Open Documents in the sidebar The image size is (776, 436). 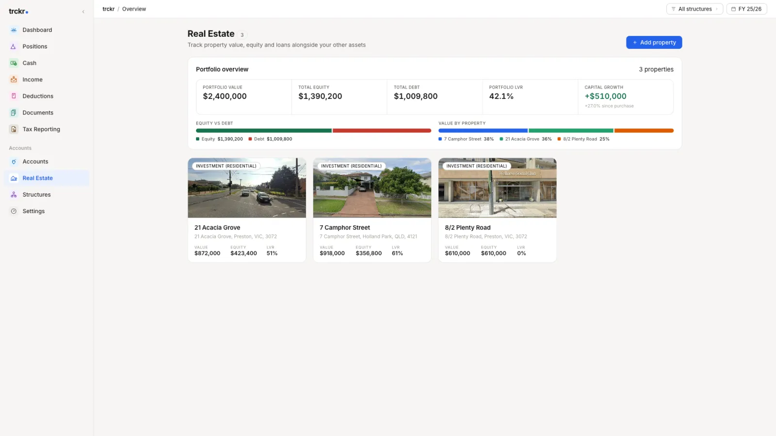(47, 112)
